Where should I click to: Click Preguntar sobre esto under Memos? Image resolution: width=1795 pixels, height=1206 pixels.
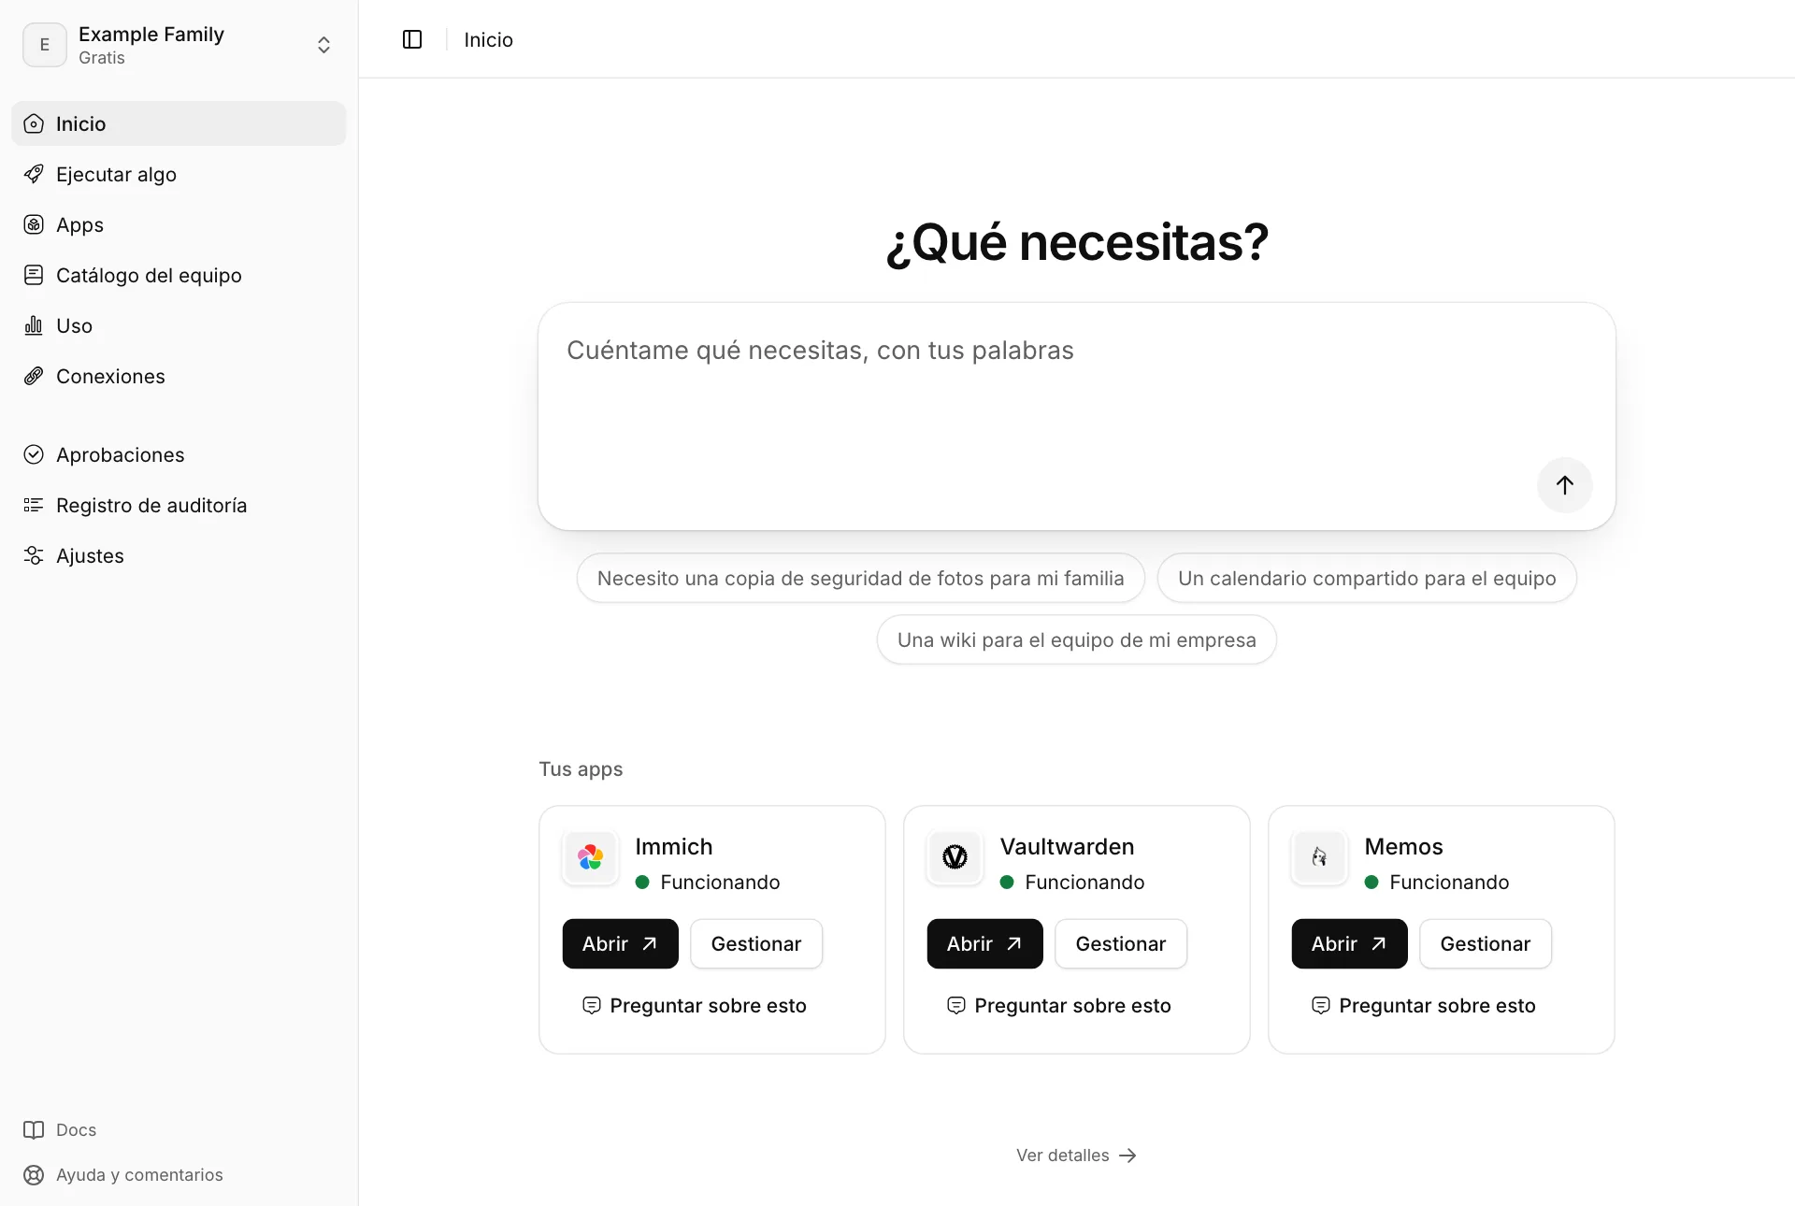tap(1423, 1005)
